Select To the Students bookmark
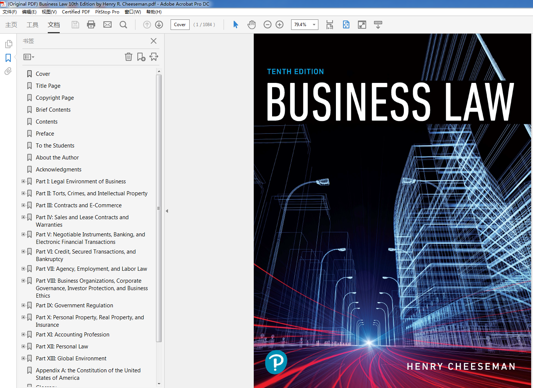The image size is (533, 388). [x=55, y=146]
